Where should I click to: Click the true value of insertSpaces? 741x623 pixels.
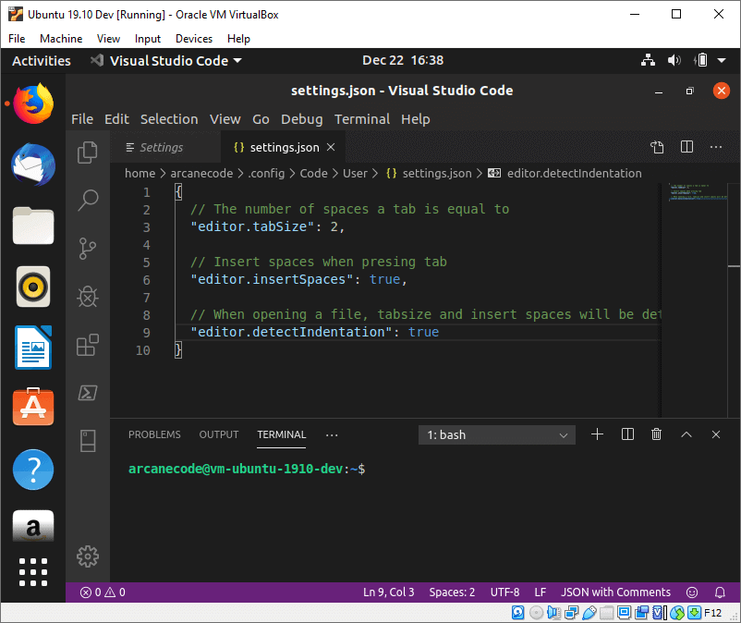[384, 279]
